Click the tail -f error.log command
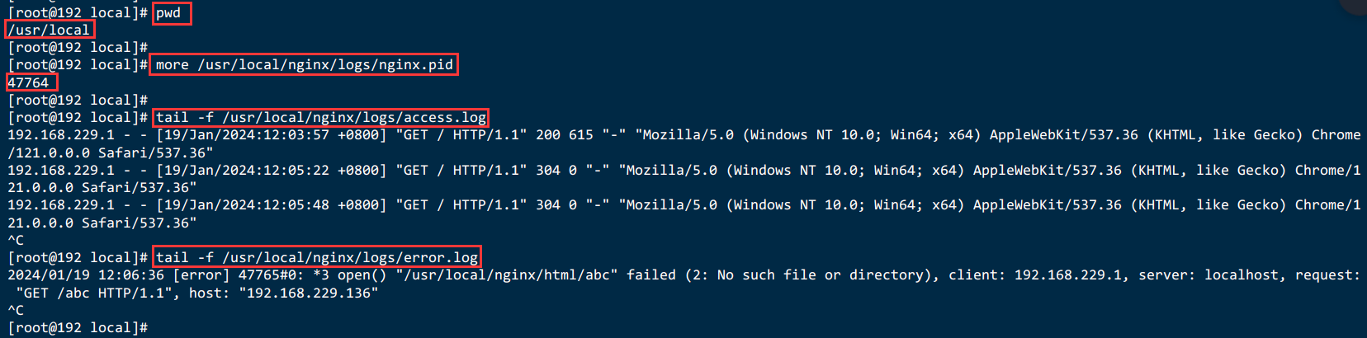The height and width of the screenshot is (338, 1367). [315, 258]
